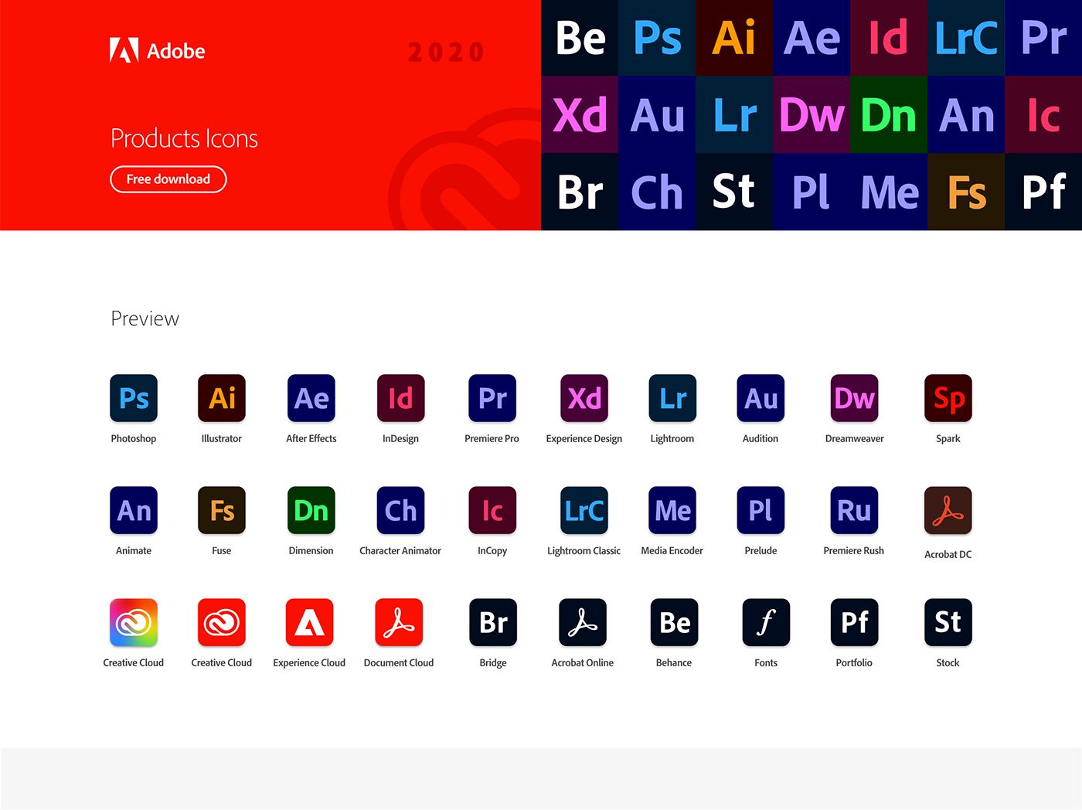1082x810 pixels.
Task: Select the Ic tile in banner grid
Action: [x=1043, y=114]
